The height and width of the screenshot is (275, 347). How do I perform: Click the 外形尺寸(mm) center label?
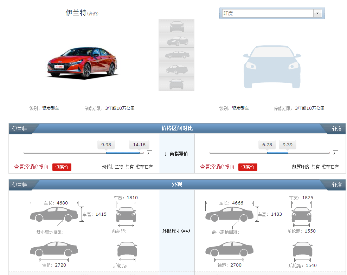(x=176, y=231)
